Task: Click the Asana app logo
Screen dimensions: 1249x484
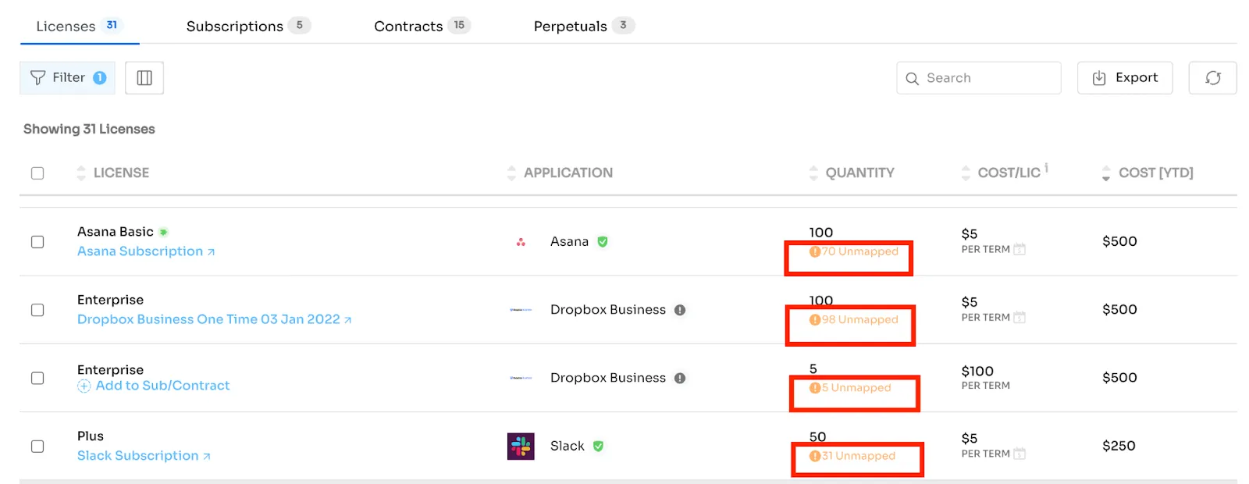Action: click(521, 242)
